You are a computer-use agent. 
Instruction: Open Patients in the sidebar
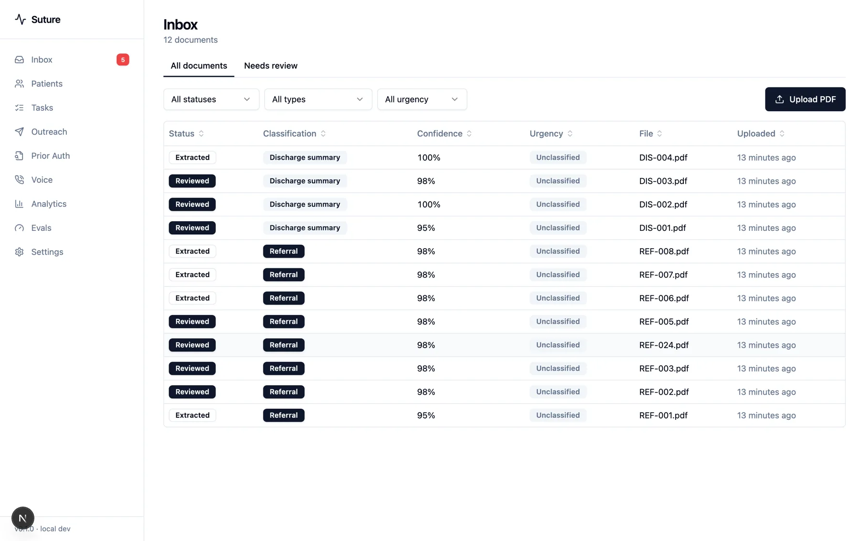(x=47, y=84)
